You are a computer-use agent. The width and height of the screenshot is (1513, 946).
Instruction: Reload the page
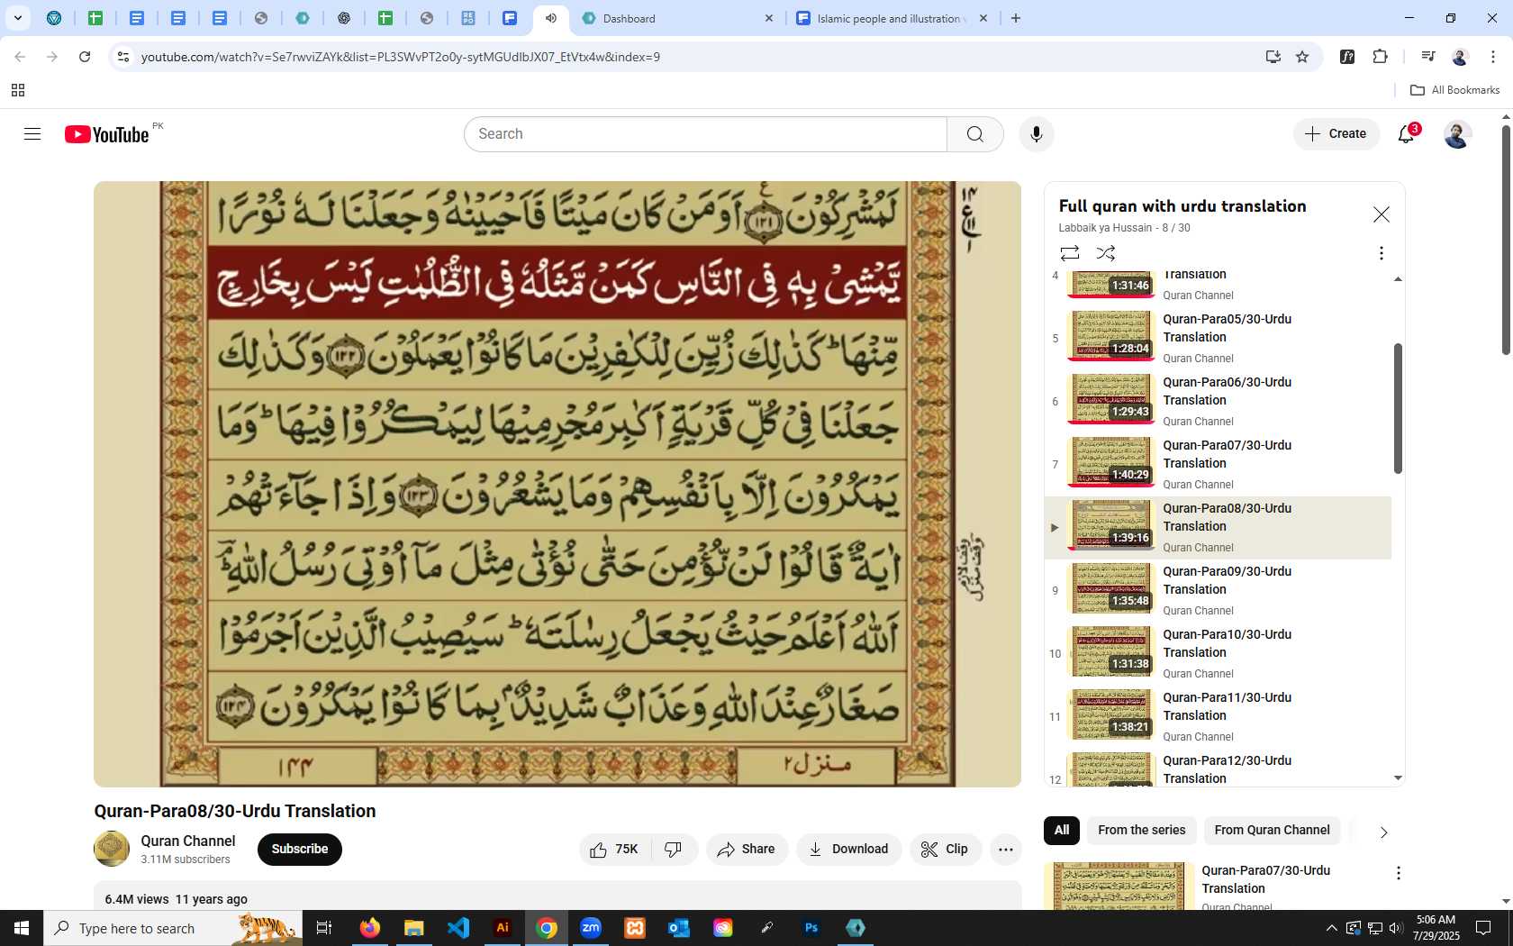(85, 57)
